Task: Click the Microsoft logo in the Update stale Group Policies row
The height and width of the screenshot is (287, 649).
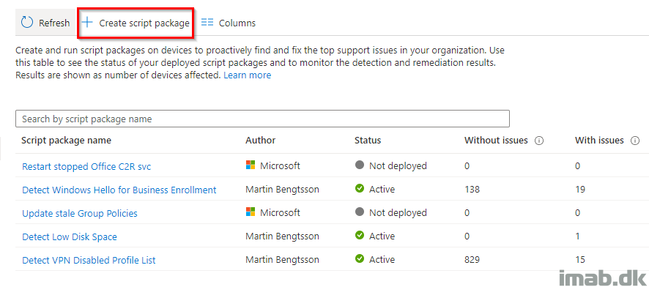Action: [251, 212]
